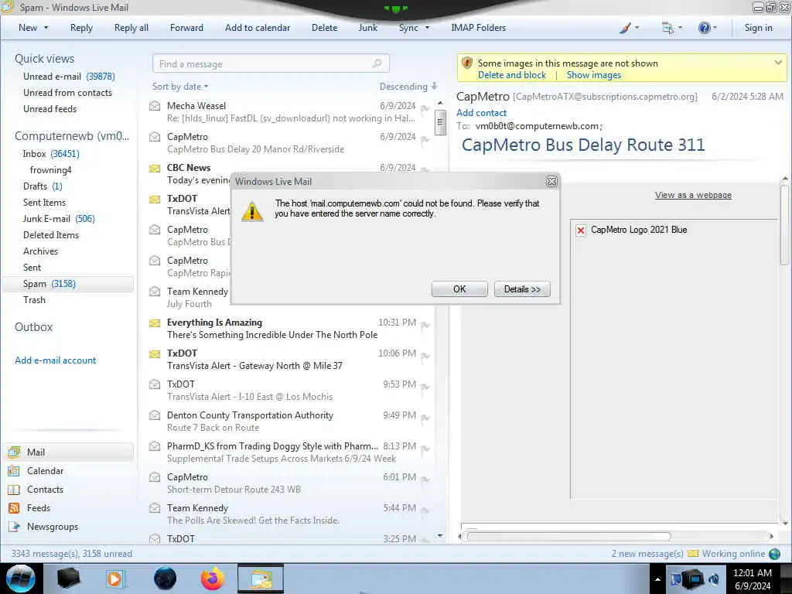The height and width of the screenshot is (594, 792).
Task: Open the Denton County Transportation Authority message
Action: click(291, 422)
